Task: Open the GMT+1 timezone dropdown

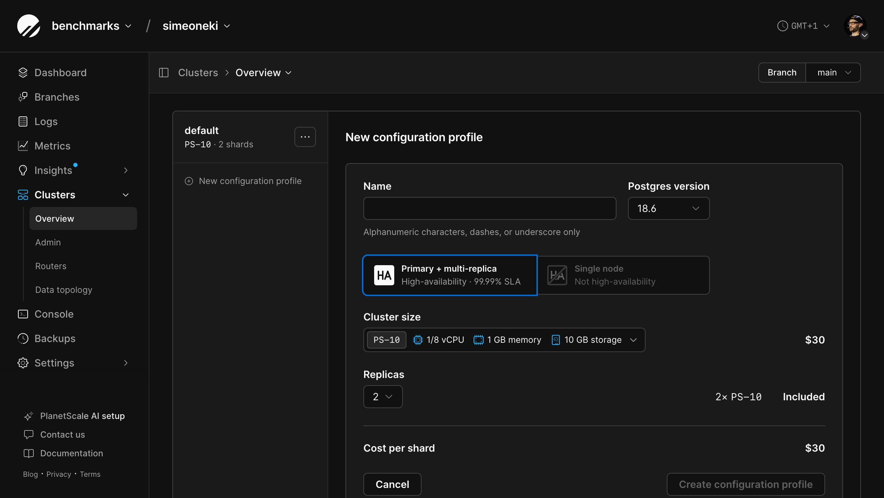Action: [804, 26]
